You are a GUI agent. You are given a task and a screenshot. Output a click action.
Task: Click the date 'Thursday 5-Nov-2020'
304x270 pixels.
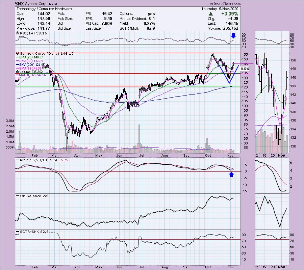pyautogui.click(x=220, y=9)
